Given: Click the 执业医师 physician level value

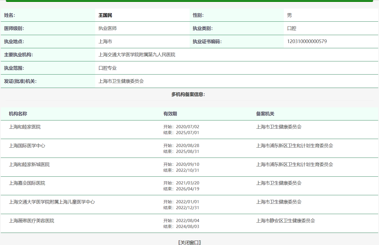Looking at the screenshot, I should [108, 28].
